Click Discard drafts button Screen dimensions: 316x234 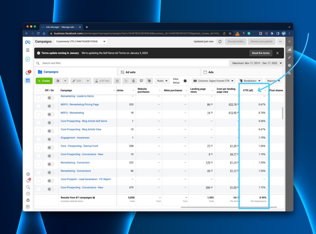click(x=235, y=42)
